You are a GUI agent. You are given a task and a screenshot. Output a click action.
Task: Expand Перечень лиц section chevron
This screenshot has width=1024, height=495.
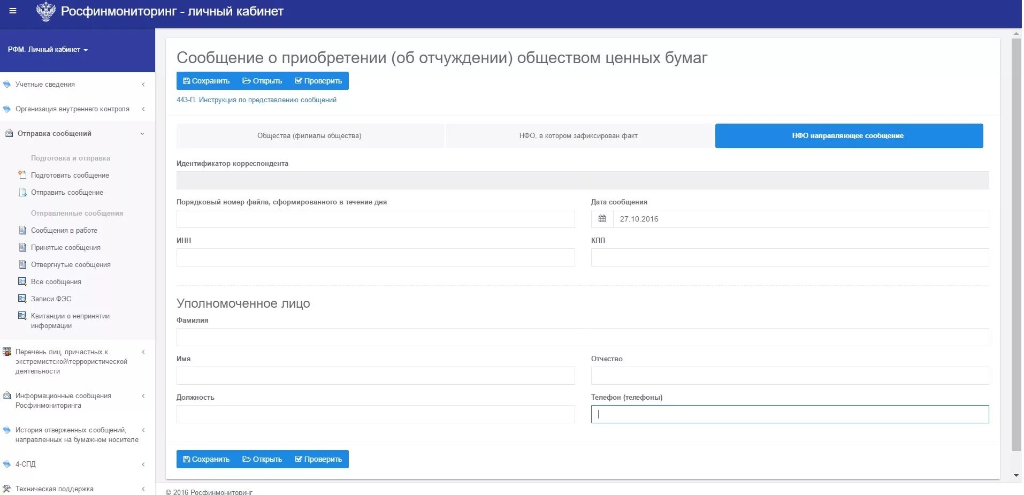tap(143, 352)
